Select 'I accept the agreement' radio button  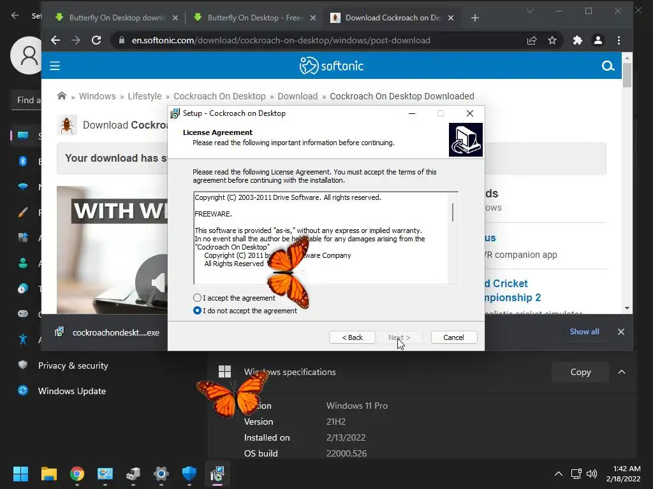tap(198, 298)
